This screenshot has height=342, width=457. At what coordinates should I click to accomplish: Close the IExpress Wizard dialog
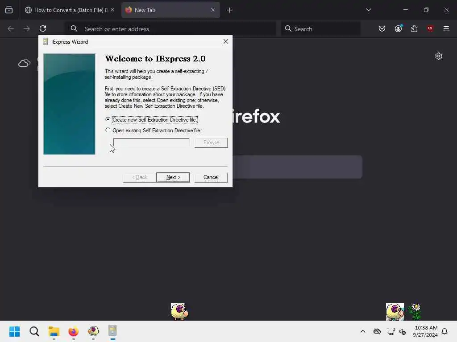coord(225,41)
